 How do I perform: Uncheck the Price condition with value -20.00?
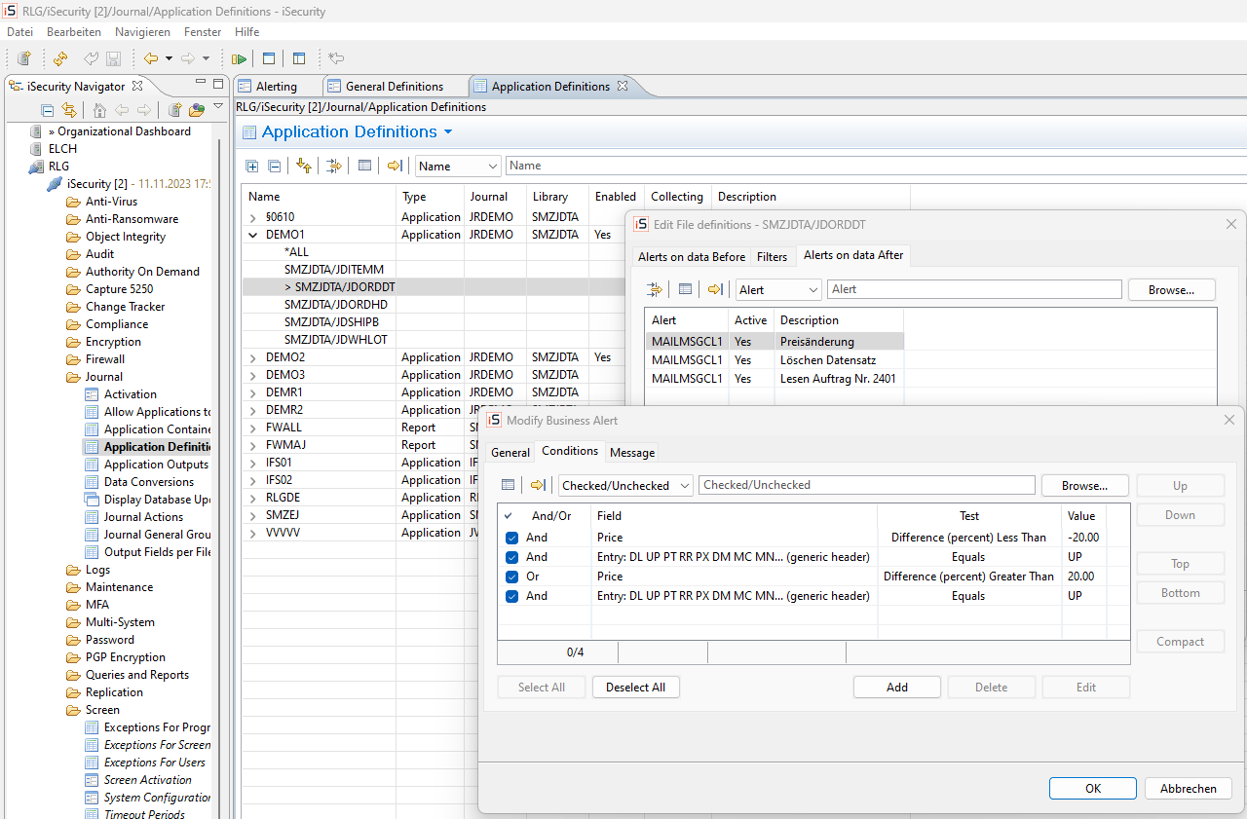[512, 538]
